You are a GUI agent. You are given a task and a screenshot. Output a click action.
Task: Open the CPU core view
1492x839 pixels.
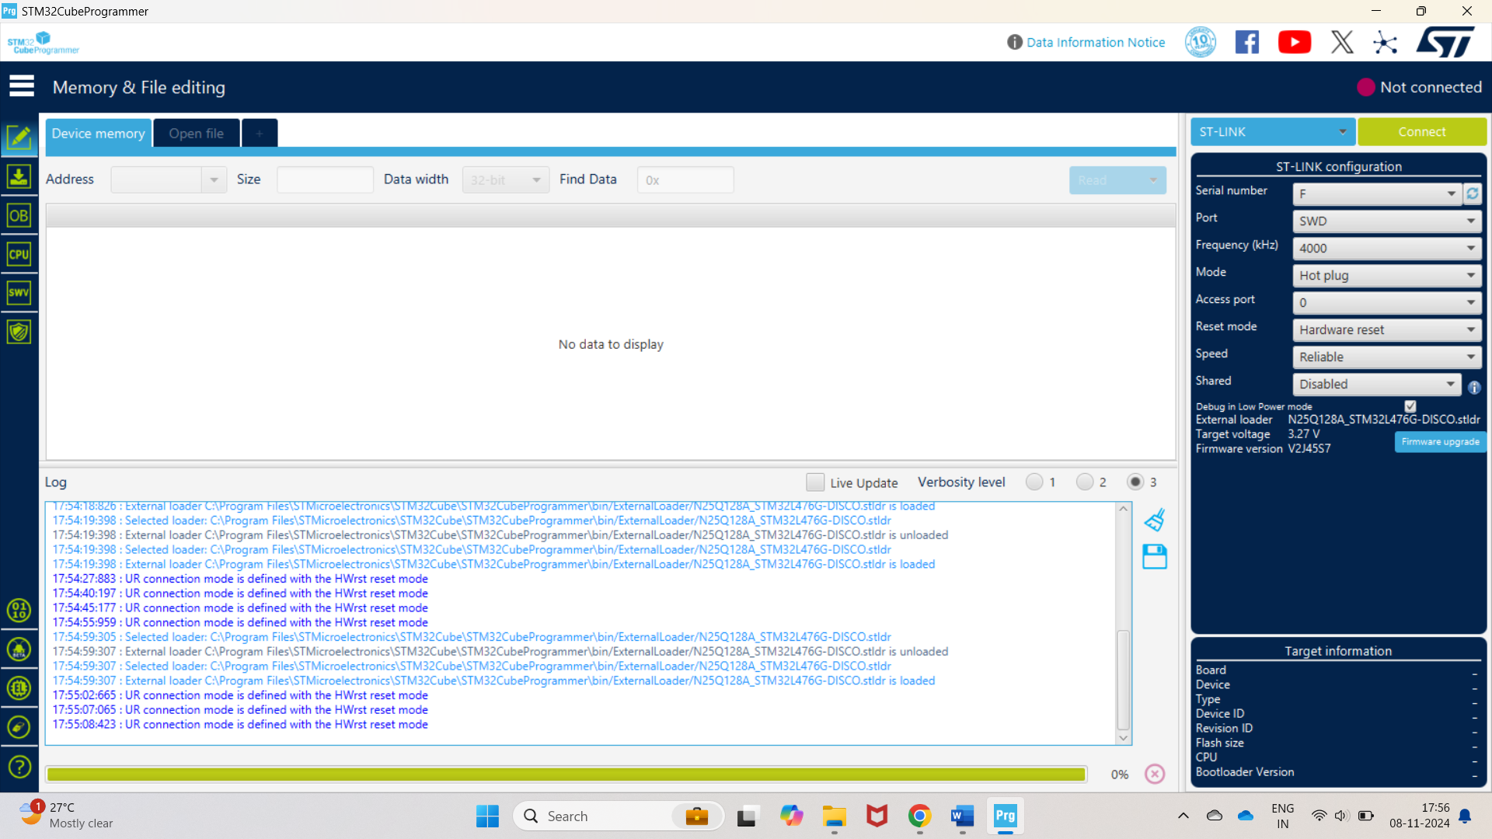tap(19, 253)
